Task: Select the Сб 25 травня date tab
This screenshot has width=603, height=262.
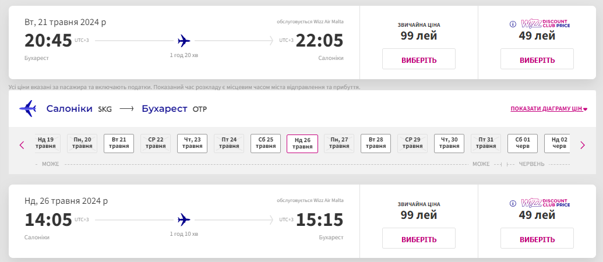Action: pos(266,143)
